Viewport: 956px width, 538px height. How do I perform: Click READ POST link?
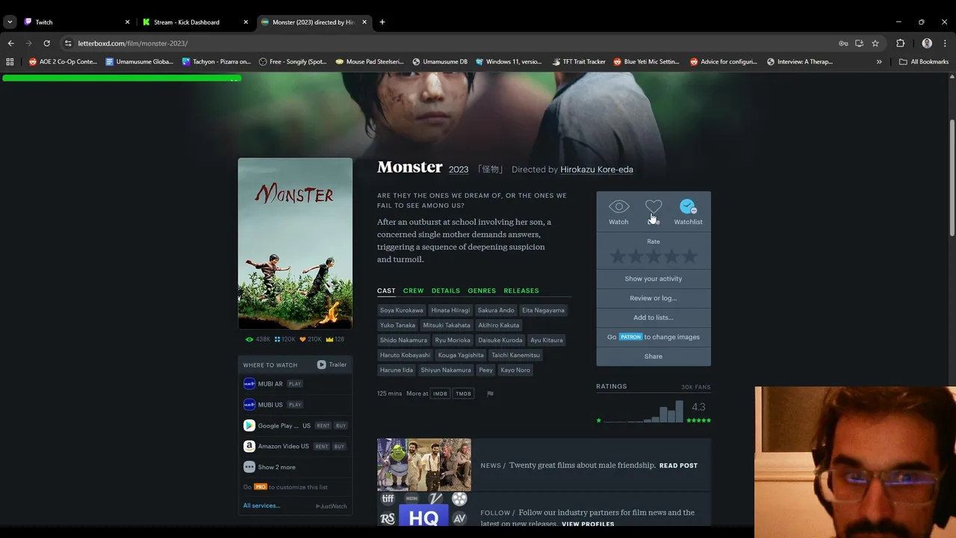pyautogui.click(x=678, y=466)
